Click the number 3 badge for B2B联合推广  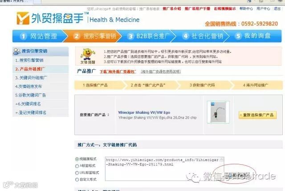[130, 36]
